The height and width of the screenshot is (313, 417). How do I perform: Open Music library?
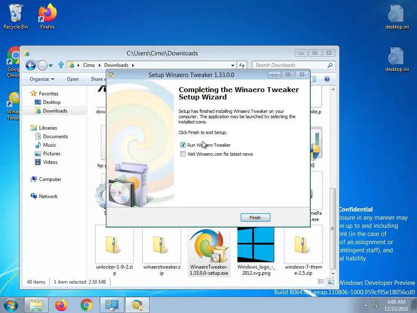(49, 145)
